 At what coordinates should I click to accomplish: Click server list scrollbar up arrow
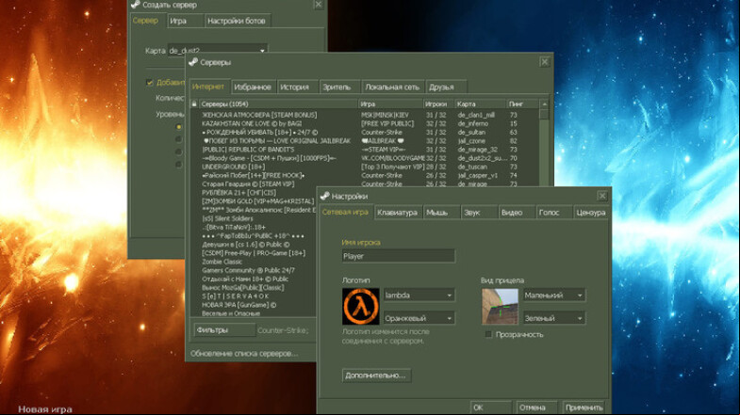click(x=544, y=104)
